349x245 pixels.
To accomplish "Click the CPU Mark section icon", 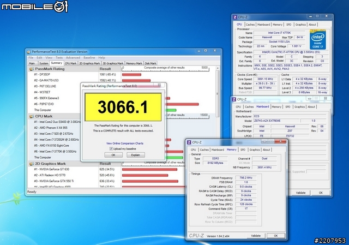I will (x=32, y=116).
